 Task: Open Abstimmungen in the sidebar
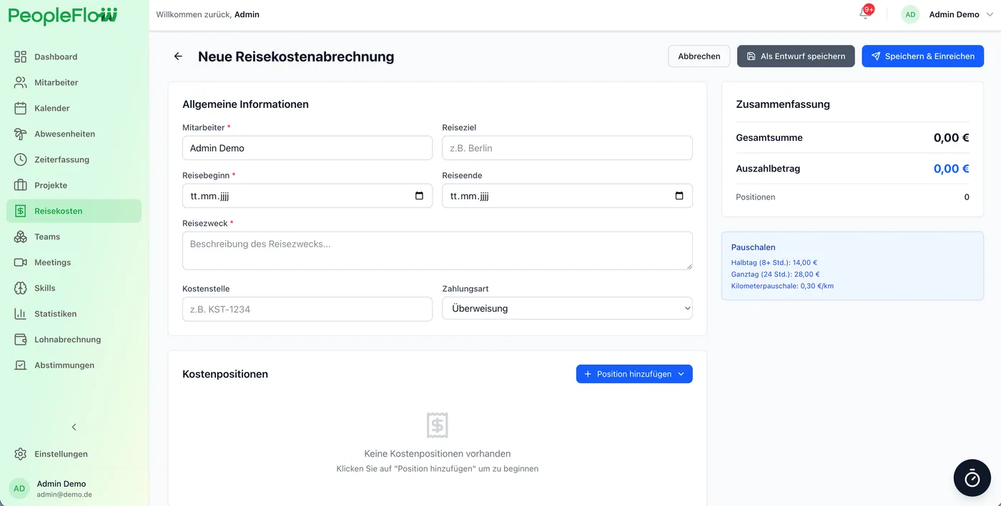click(x=74, y=365)
